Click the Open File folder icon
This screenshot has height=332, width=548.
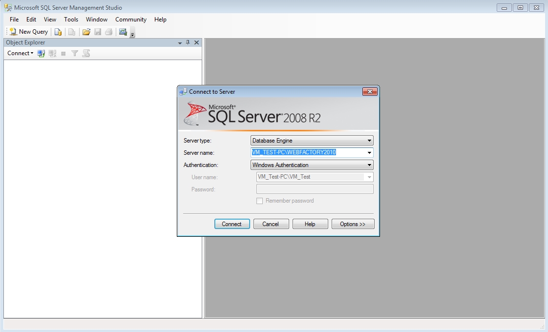click(x=86, y=32)
